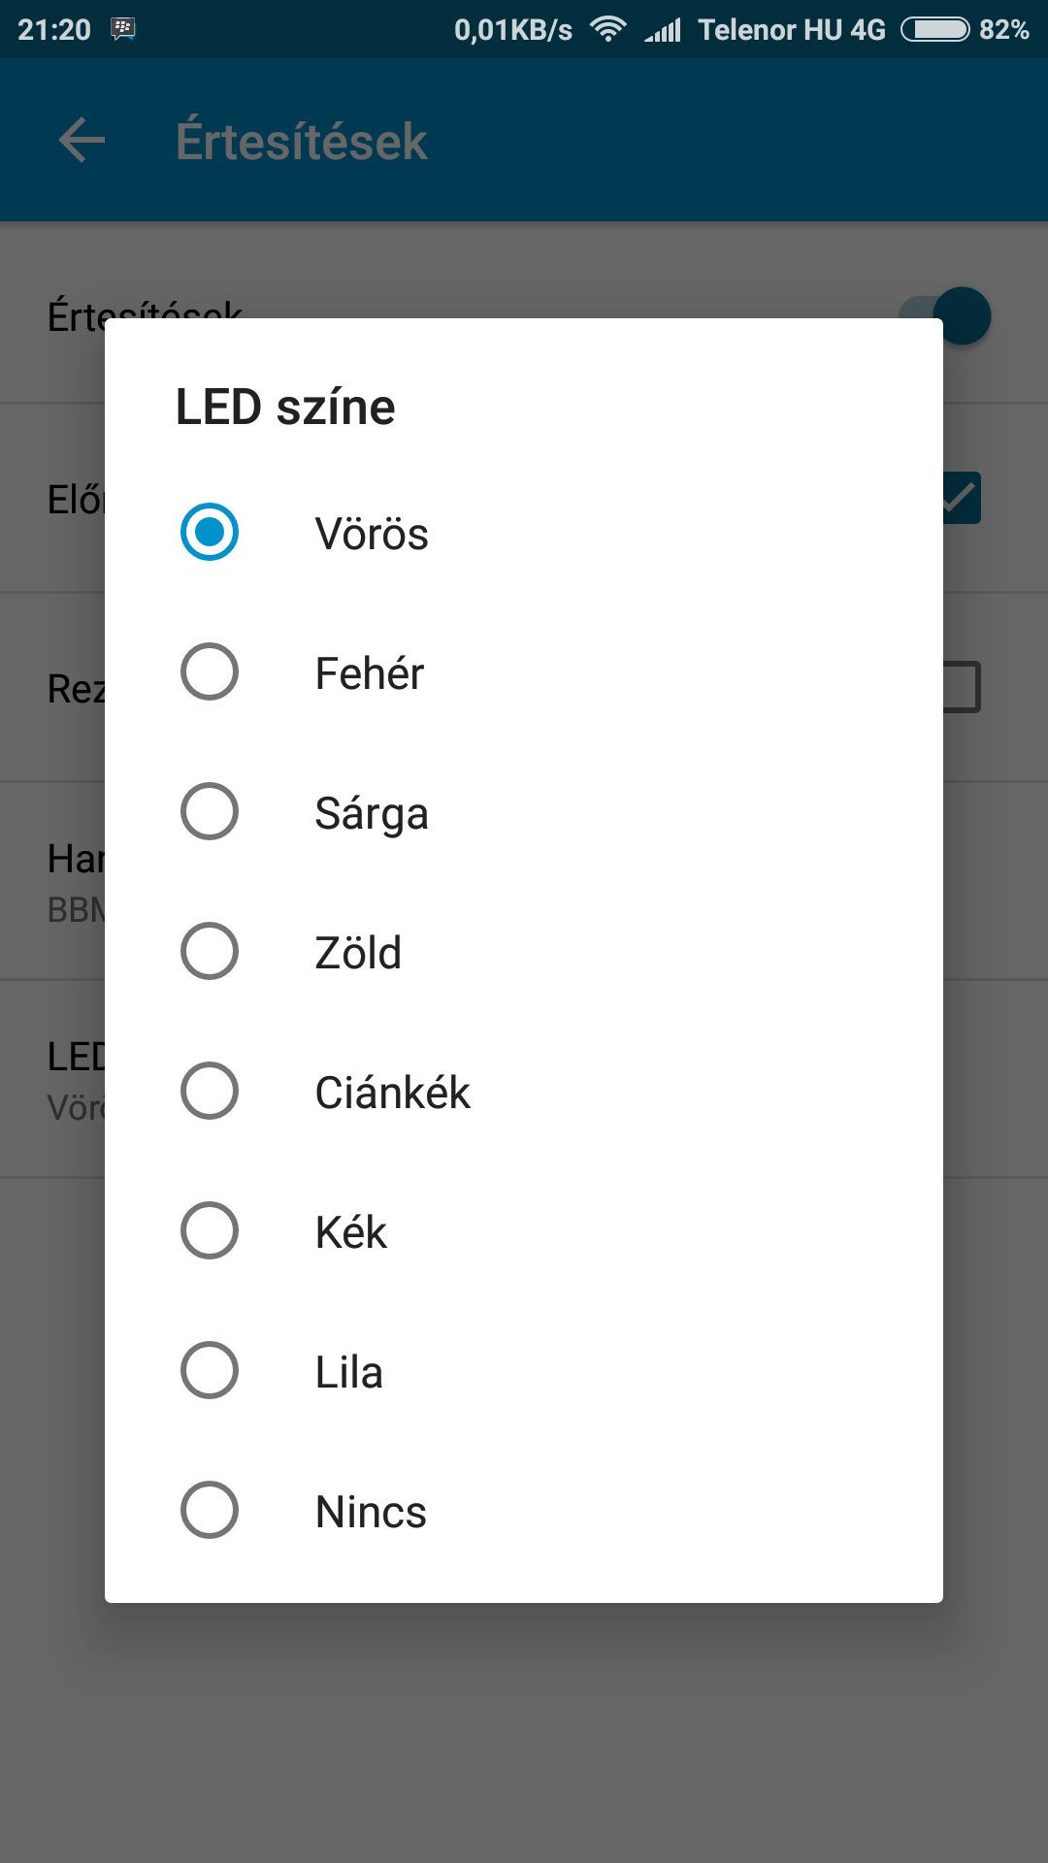Tap the back arrow in header
Image resolution: width=1048 pixels, height=1863 pixels.
pyautogui.click(x=82, y=141)
